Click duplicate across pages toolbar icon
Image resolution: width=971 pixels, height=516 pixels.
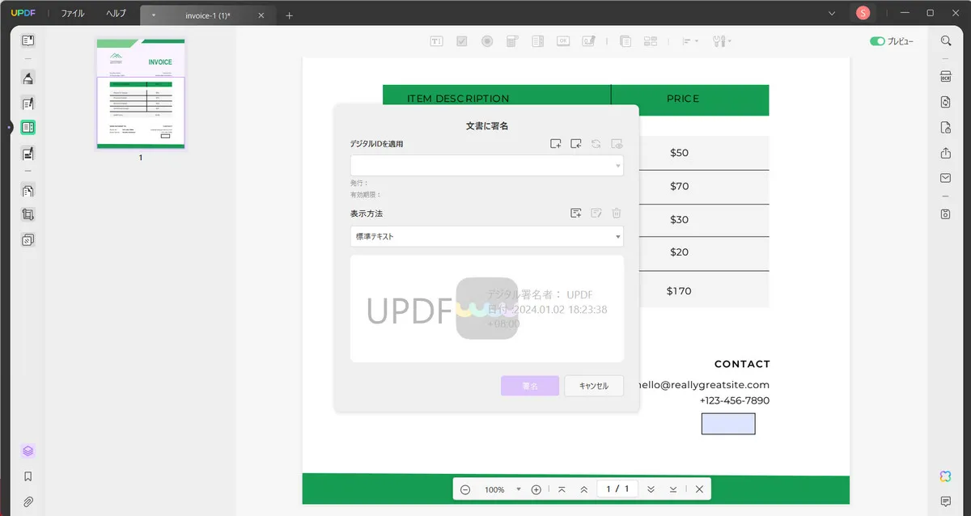click(625, 41)
